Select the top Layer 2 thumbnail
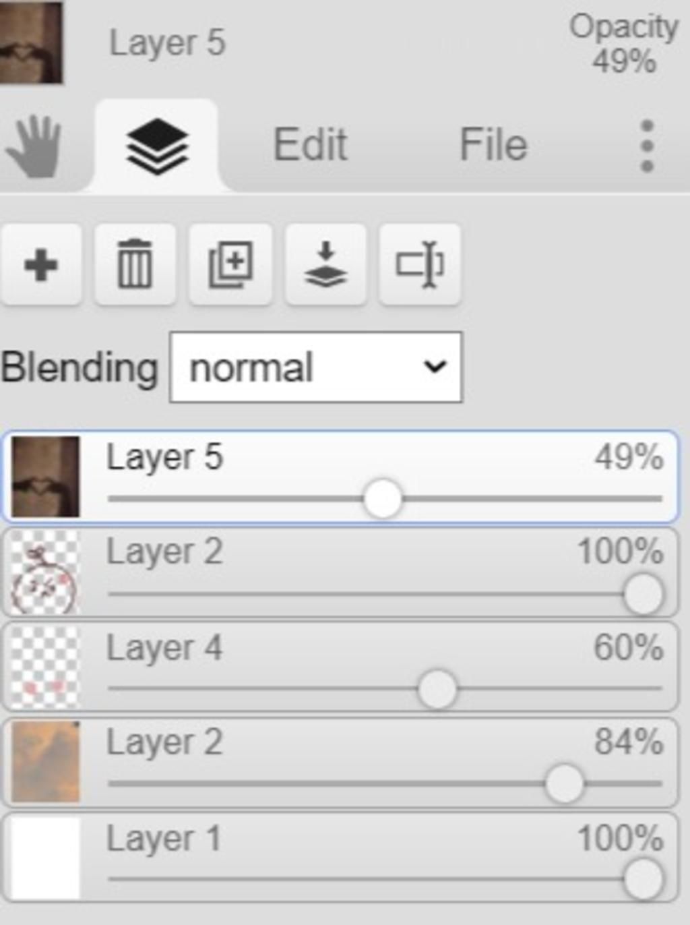 pos(45,572)
